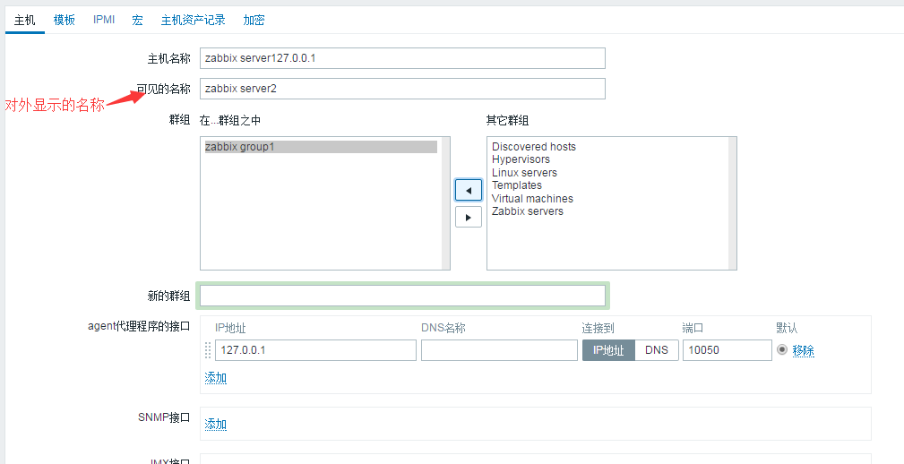Select Virtual machines in 其它群组
904x464 pixels.
532,199
